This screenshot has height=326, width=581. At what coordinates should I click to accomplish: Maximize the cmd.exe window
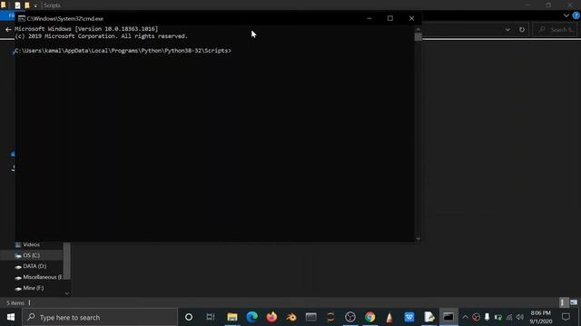pyautogui.click(x=390, y=18)
